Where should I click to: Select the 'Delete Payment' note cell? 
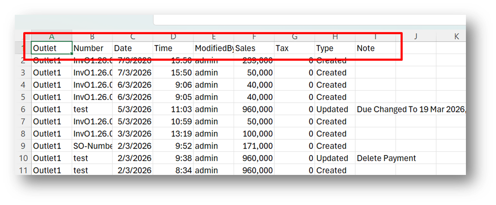coord(386,158)
